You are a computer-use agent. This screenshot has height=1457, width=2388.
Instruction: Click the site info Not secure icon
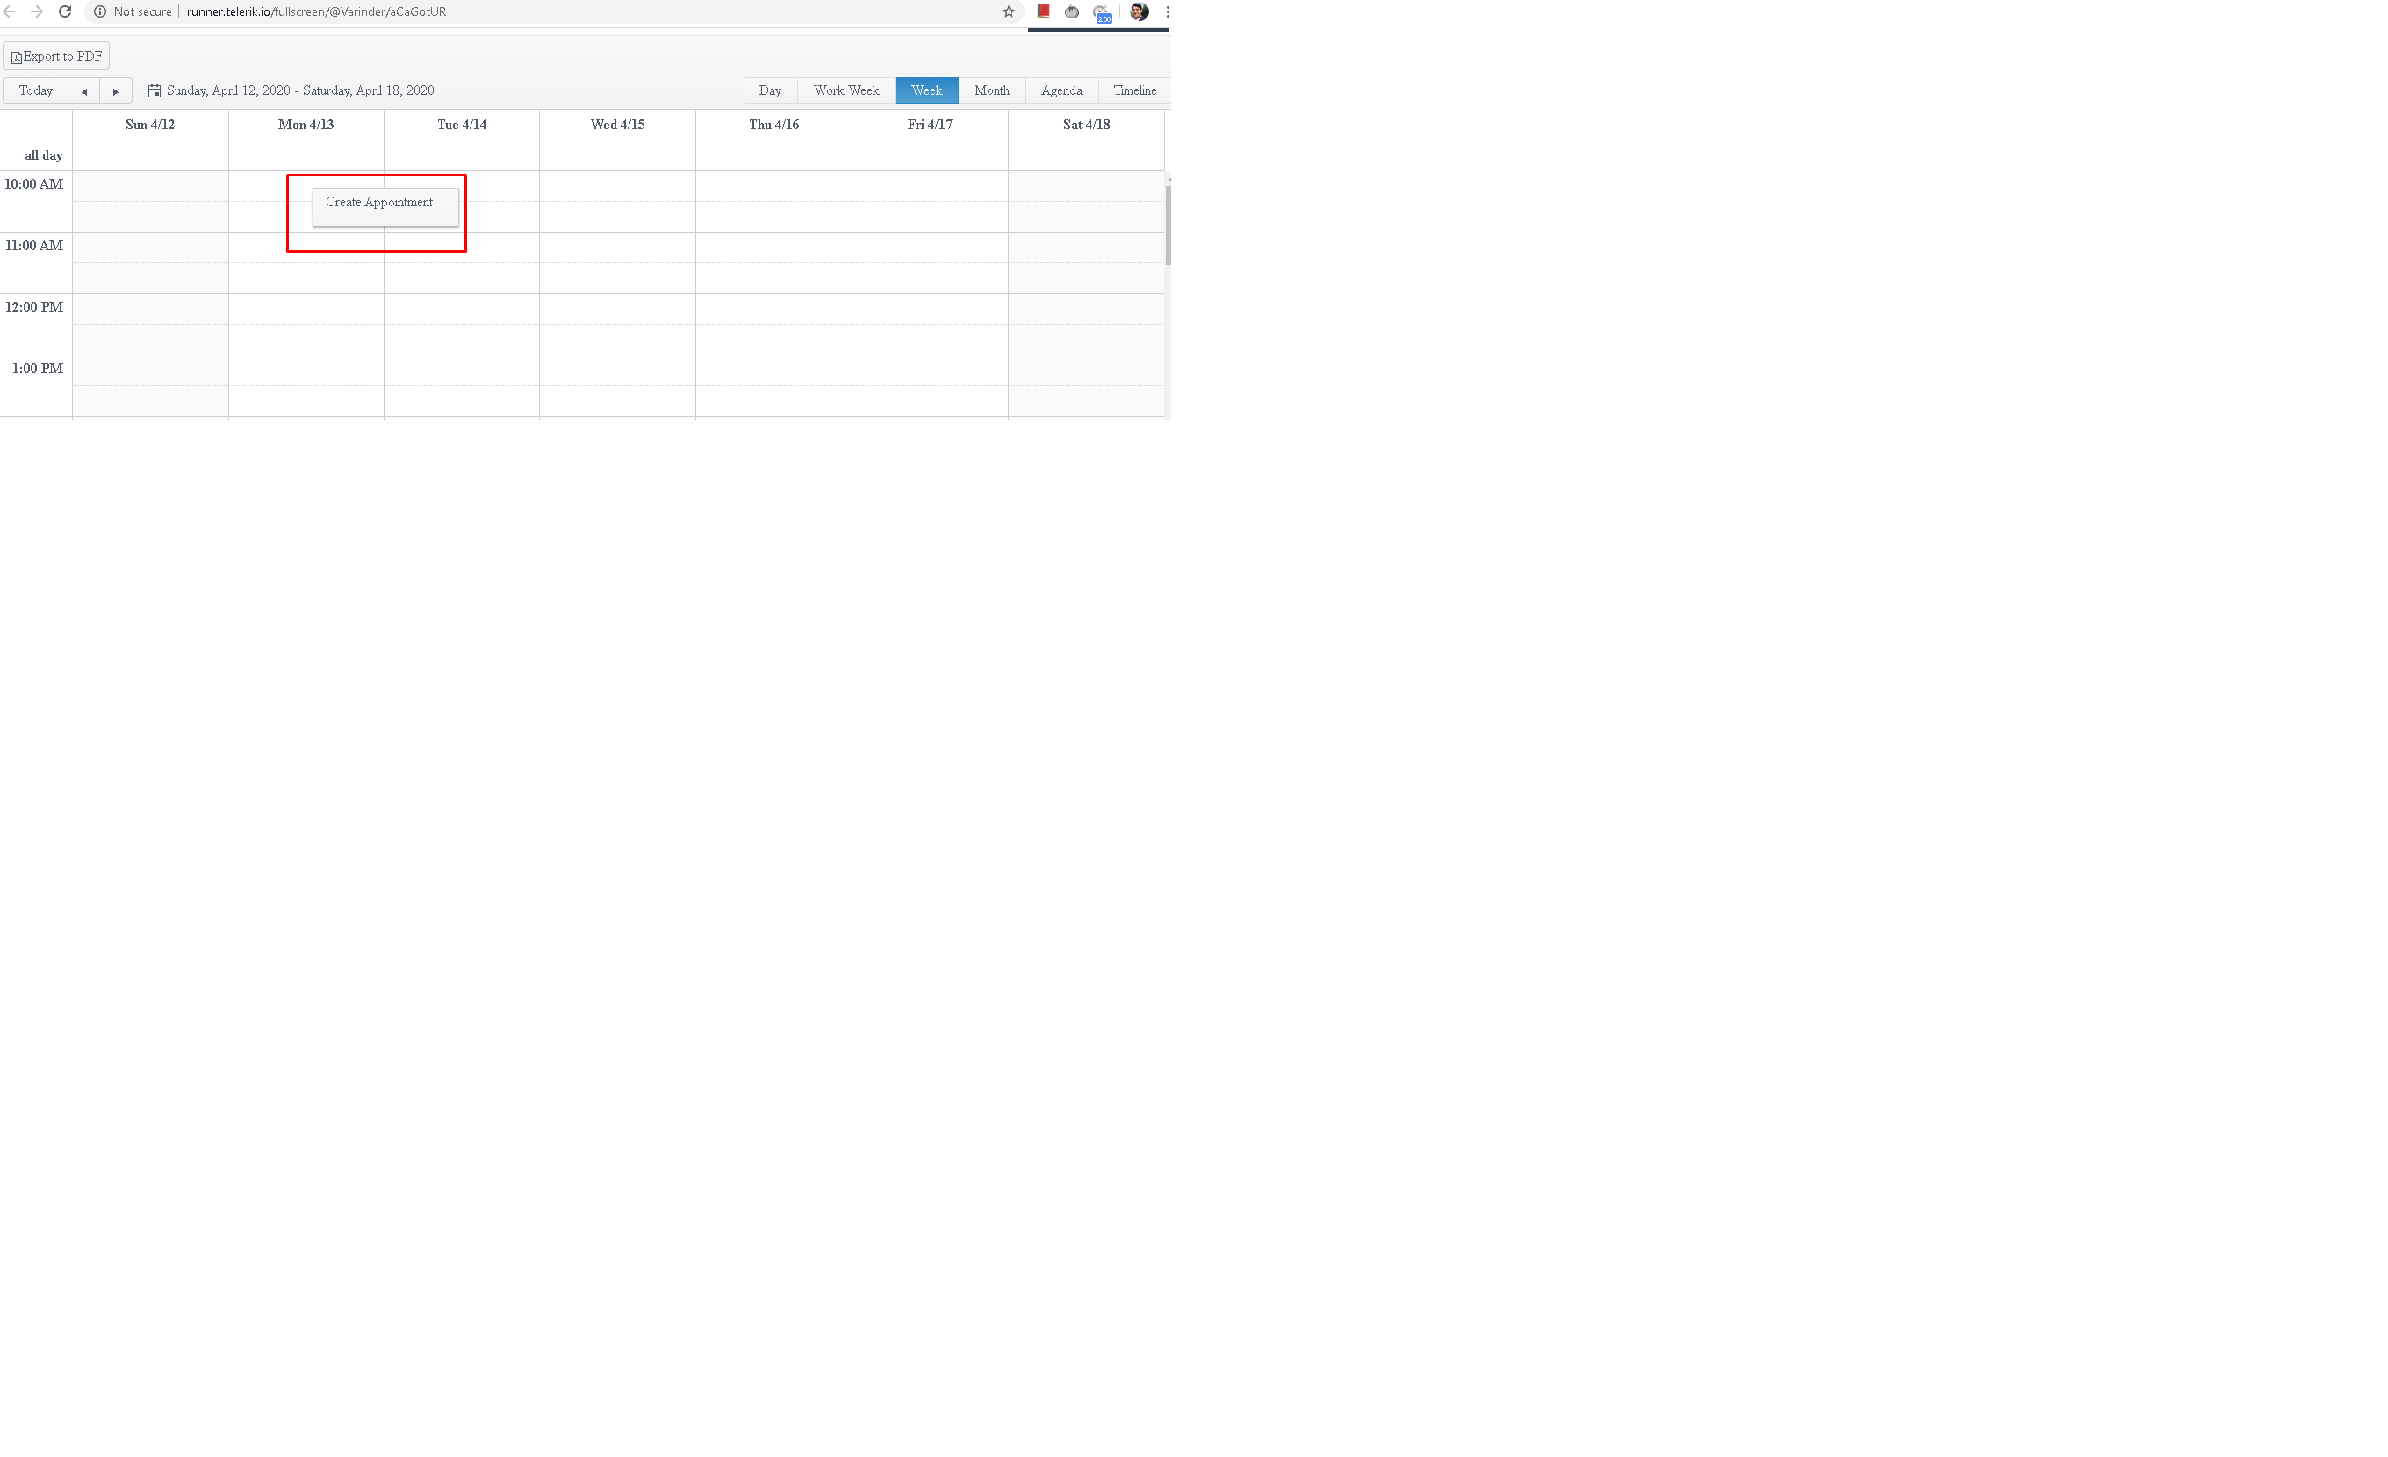click(x=100, y=11)
